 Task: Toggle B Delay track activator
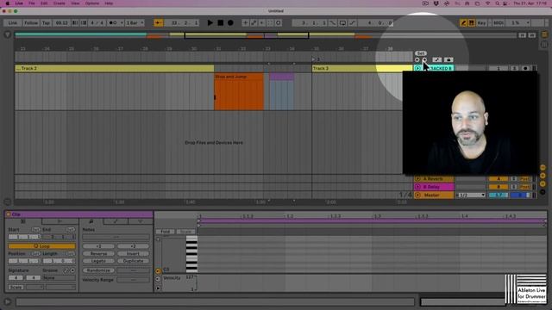click(499, 187)
